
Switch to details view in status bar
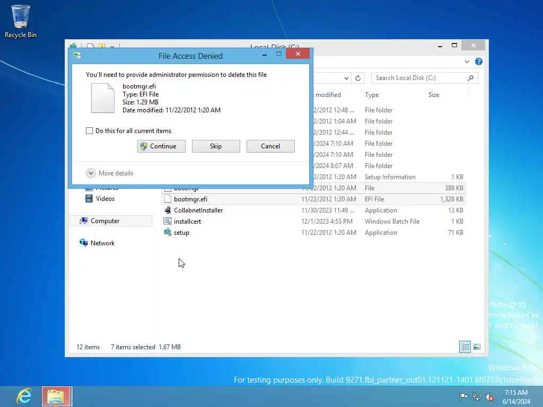465,347
